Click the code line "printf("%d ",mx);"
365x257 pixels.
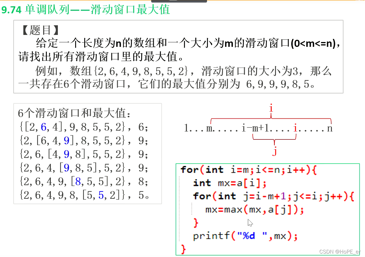pos(245,236)
